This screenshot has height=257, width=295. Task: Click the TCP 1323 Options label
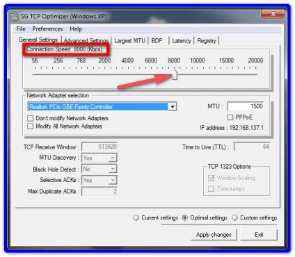[230, 167]
